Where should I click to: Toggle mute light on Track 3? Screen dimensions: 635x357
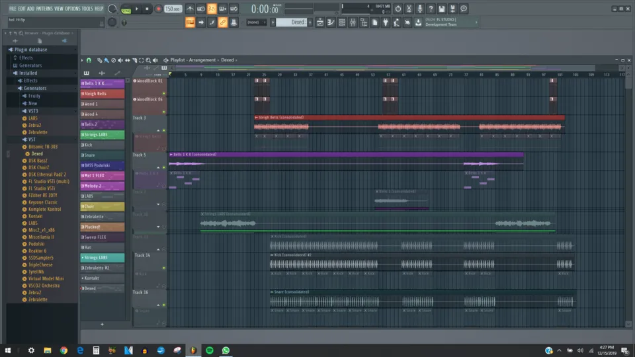[x=163, y=130]
